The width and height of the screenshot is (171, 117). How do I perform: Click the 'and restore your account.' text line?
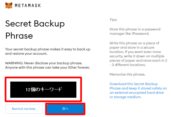(x=26, y=54)
